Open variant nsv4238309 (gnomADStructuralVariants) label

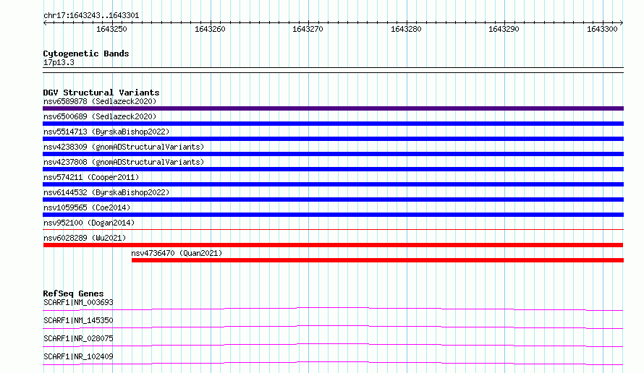(124, 147)
